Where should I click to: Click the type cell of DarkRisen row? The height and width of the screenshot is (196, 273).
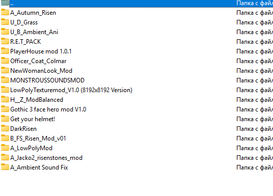(x=255, y=129)
